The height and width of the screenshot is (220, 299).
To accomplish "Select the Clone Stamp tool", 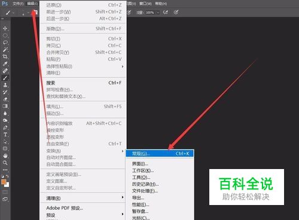I will pyautogui.click(x=5, y=85).
